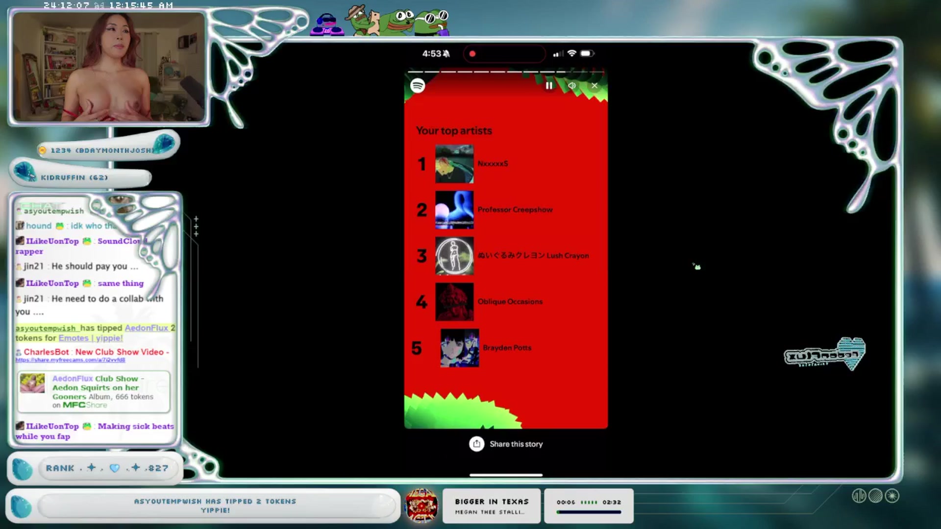Click the artist name Oblique Occasions

coord(510,302)
